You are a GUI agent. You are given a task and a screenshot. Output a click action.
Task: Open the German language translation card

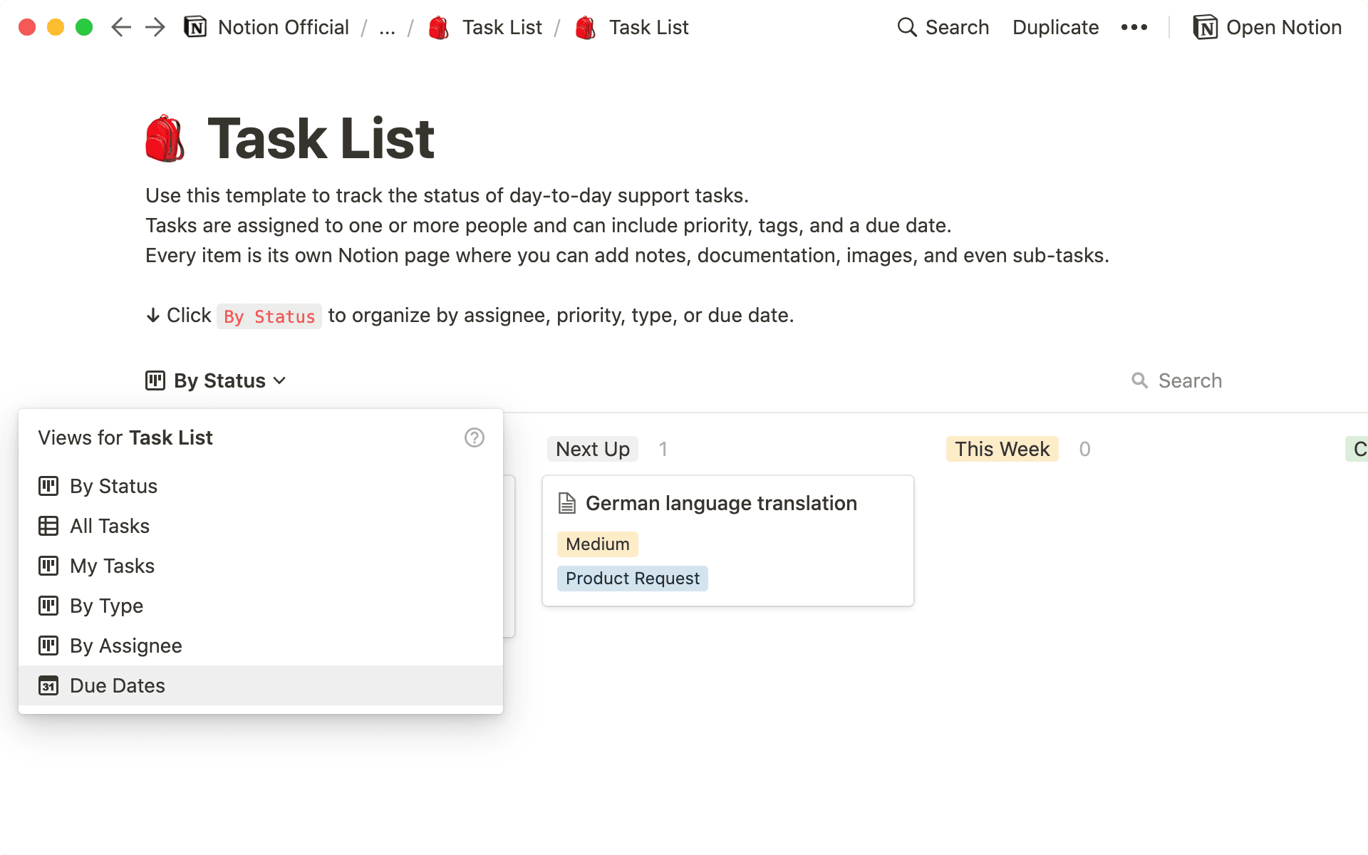pos(721,503)
